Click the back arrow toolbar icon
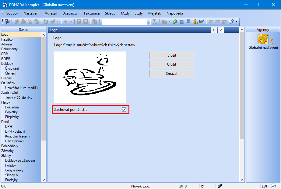 point(66,22)
